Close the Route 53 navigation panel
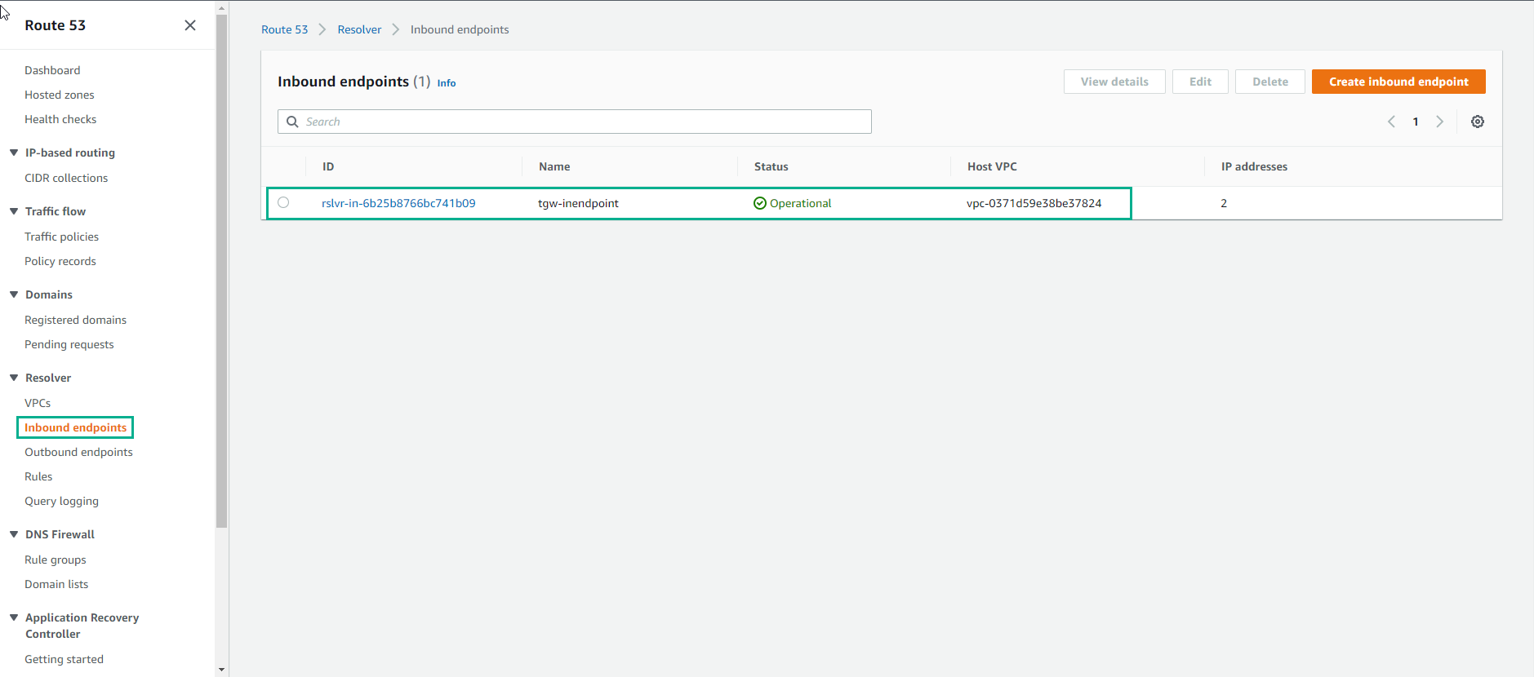Viewport: 1534px width, 677px height. click(x=190, y=25)
